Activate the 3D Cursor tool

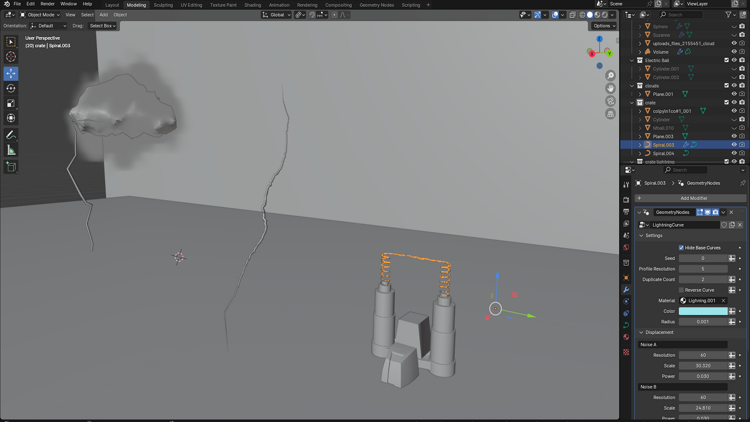click(x=11, y=57)
